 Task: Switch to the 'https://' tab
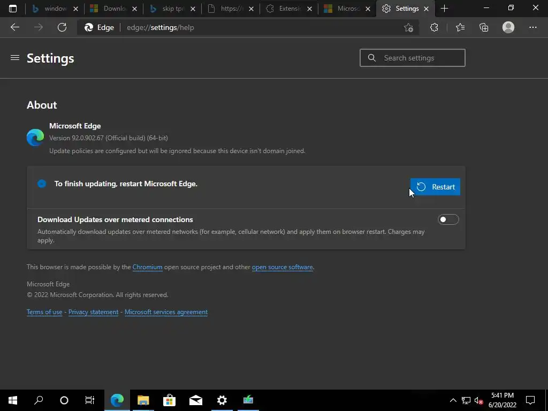point(227,9)
